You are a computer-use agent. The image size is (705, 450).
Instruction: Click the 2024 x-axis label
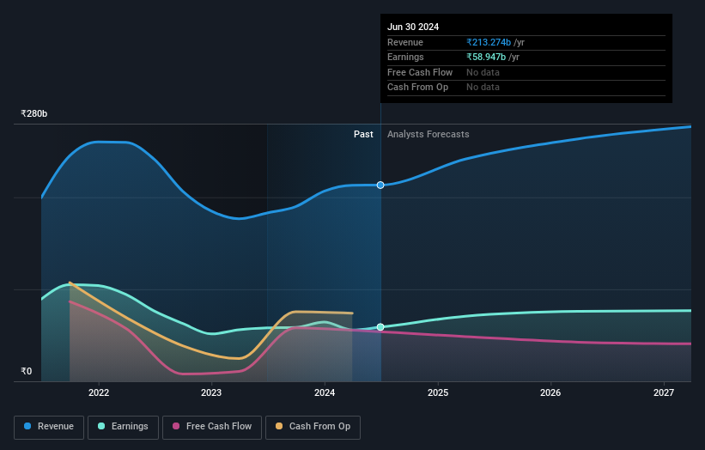(x=325, y=393)
